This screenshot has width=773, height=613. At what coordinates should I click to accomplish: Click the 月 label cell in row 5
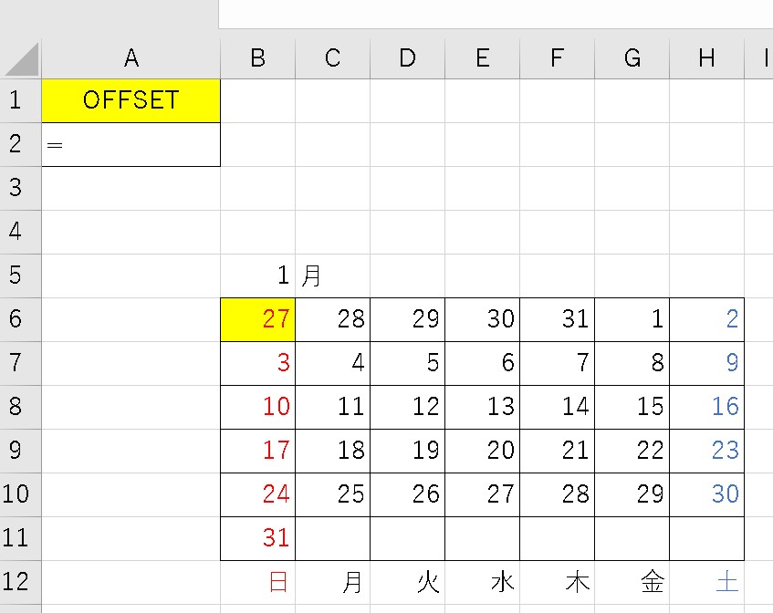pos(332,275)
